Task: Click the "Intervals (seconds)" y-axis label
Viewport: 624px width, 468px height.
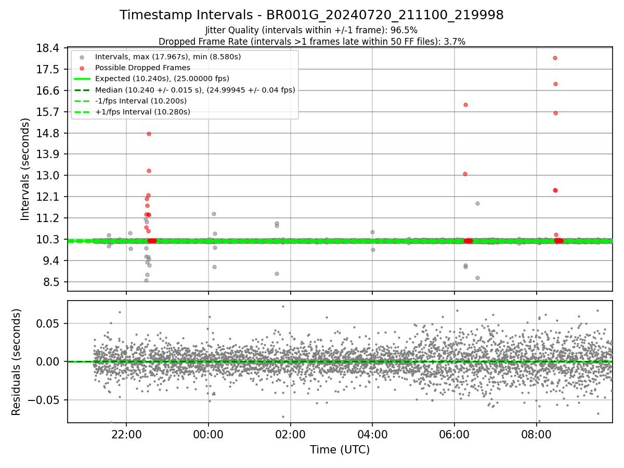Action: 25,169
